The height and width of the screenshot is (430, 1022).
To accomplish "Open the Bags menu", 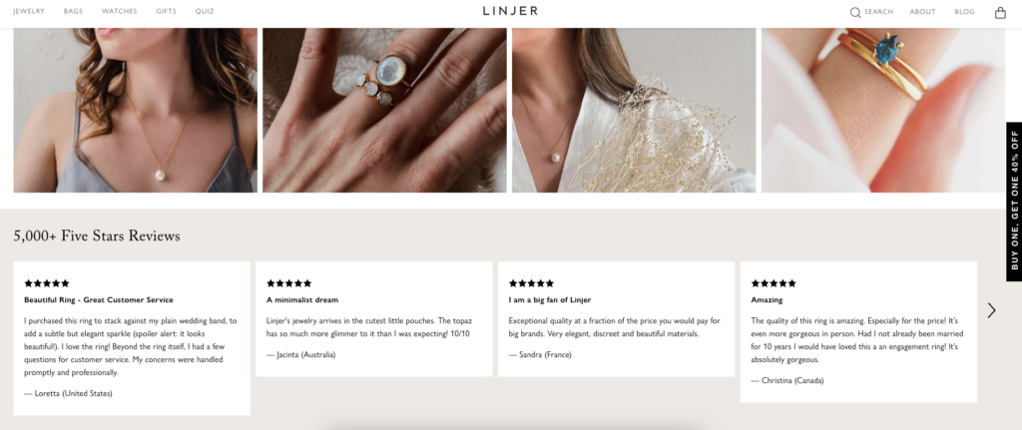I will [73, 12].
